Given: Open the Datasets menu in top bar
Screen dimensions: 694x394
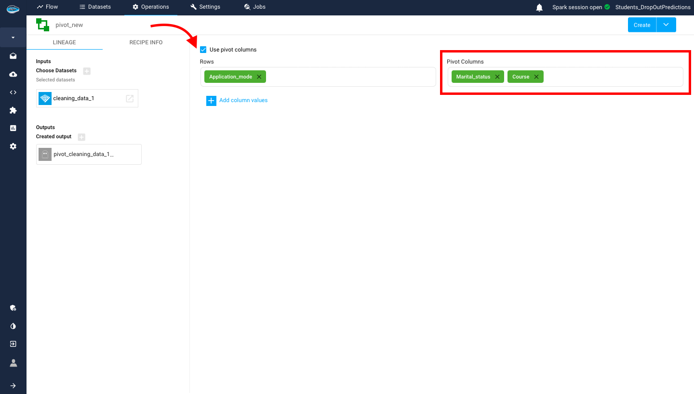Looking at the screenshot, I should [x=95, y=7].
